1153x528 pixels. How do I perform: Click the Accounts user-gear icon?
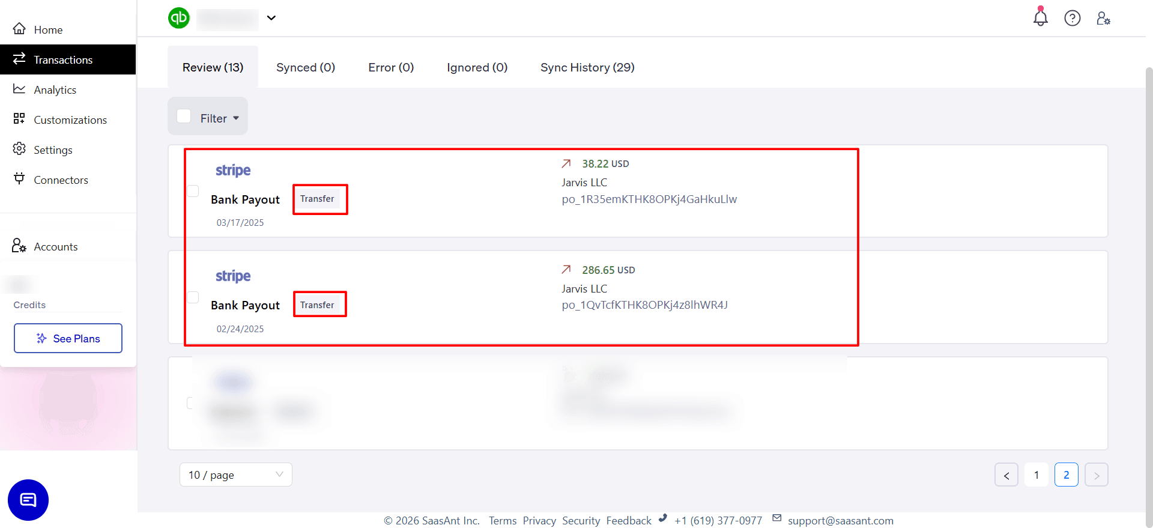(x=19, y=246)
